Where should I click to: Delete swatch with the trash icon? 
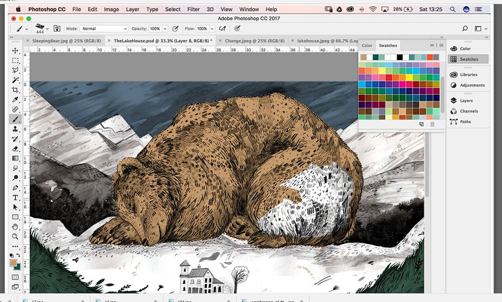pos(432,124)
